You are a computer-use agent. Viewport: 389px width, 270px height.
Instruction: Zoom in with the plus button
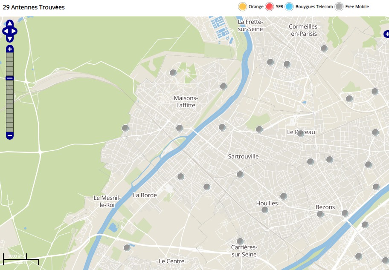point(10,49)
